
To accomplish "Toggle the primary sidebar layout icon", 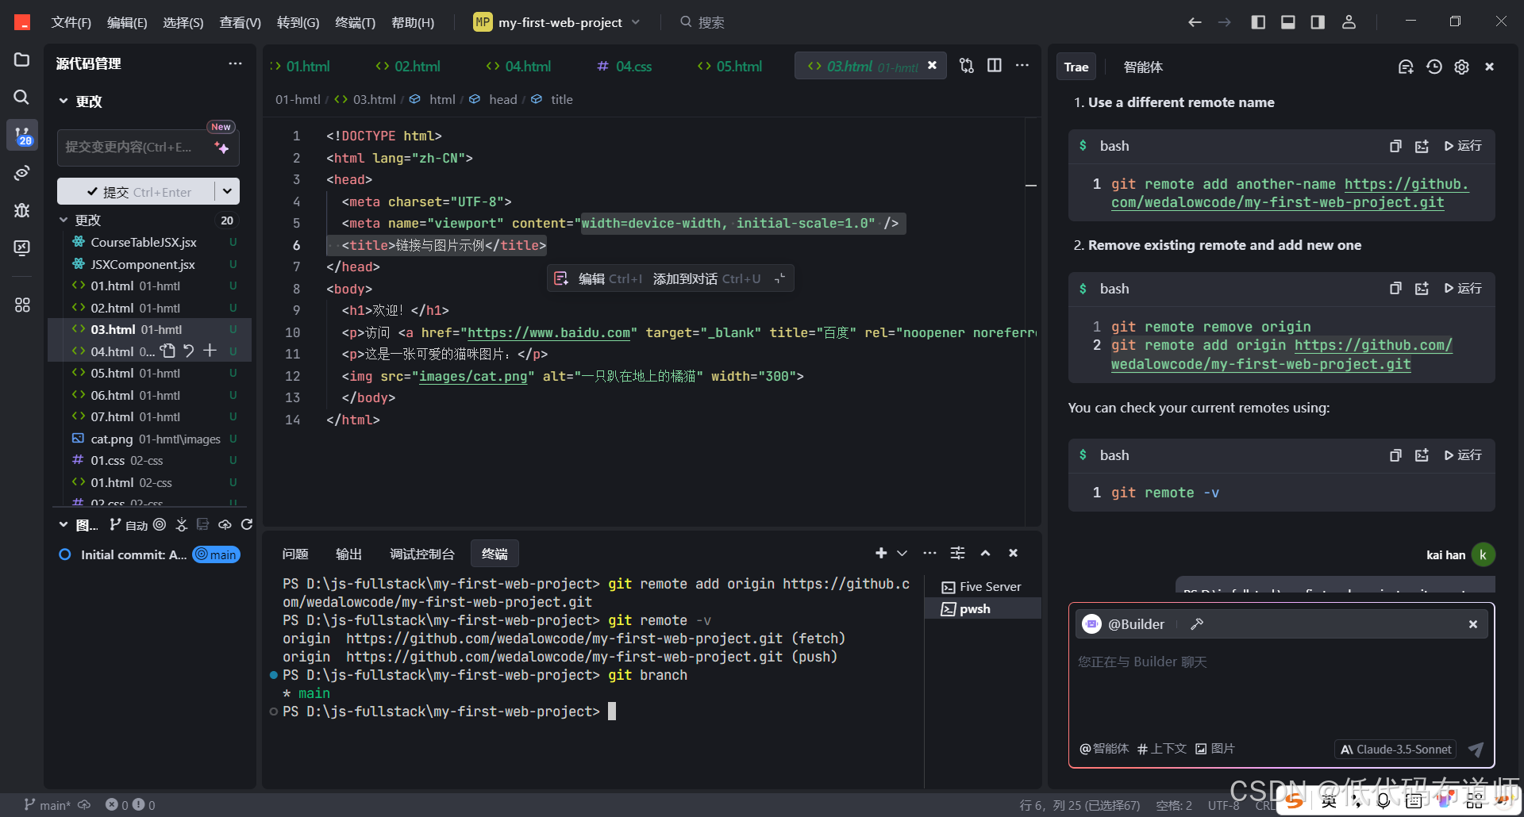I will [x=1258, y=22].
